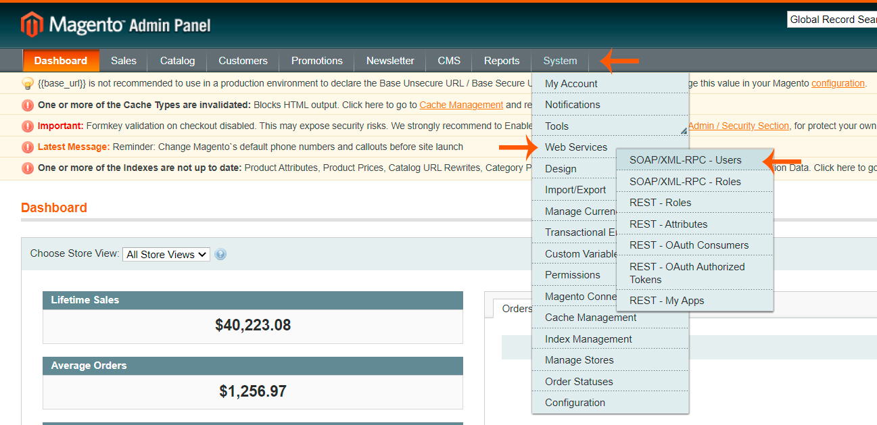Select SOAP/XML-RPC - Users
The image size is (877, 425).
point(685,160)
